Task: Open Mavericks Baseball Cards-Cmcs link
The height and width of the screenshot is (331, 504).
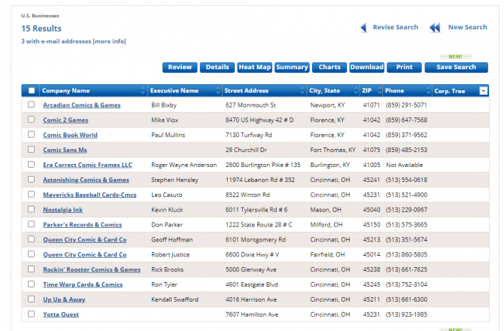Action: pyautogui.click(x=90, y=195)
